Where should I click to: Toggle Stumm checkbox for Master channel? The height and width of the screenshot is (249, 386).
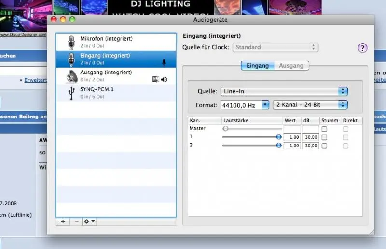tap(324, 129)
